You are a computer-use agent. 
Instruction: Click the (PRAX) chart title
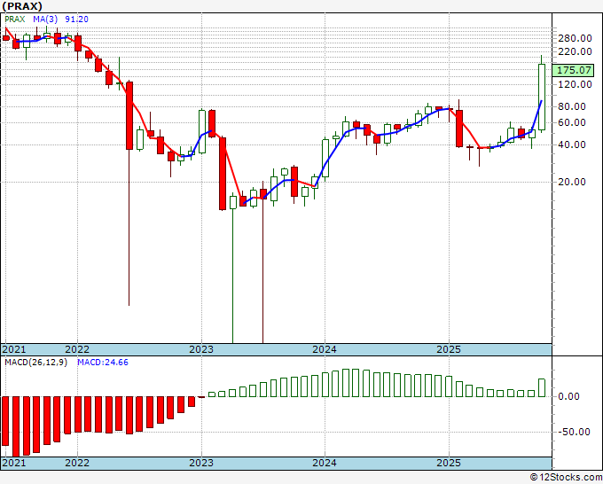22,6
